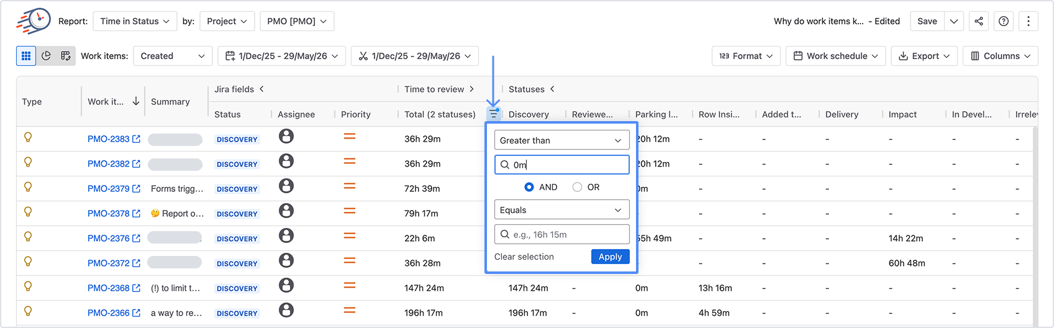Click assignee avatar in PMO-2382 row
This screenshot has width=1054, height=328.
[286, 161]
